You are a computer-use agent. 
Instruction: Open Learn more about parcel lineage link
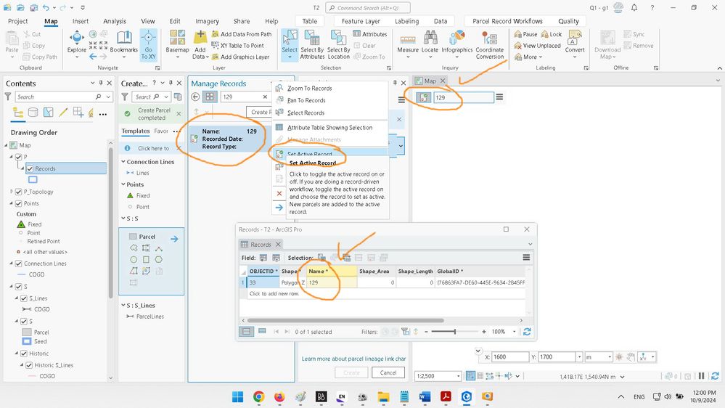(353, 359)
